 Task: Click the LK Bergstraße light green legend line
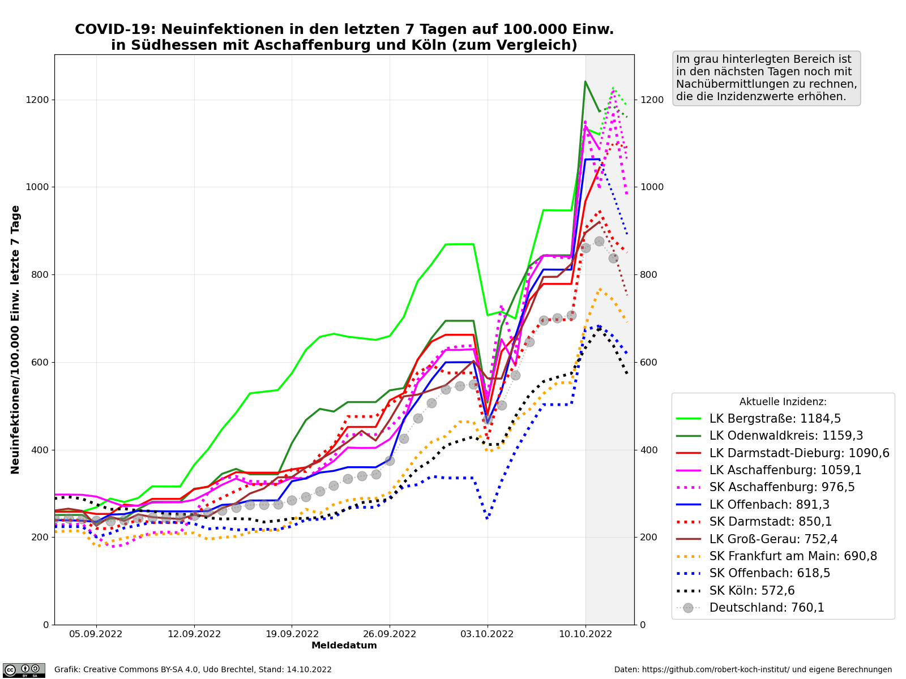pos(688,419)
